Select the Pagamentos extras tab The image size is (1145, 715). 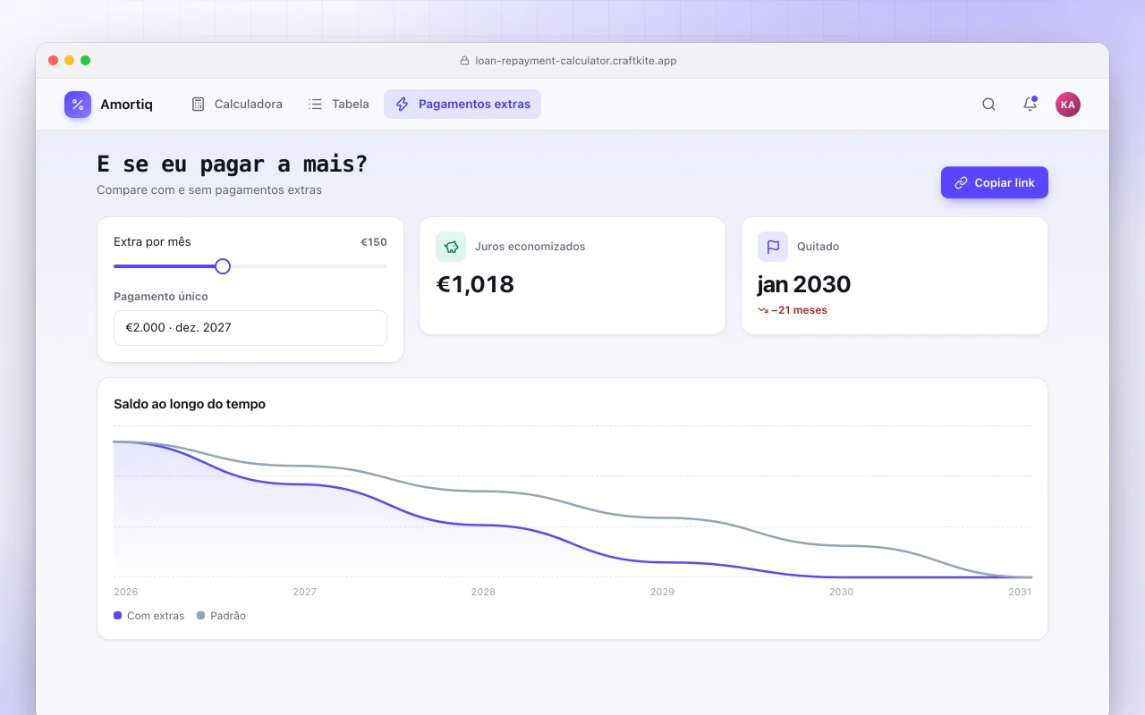[x=462, y=105]
